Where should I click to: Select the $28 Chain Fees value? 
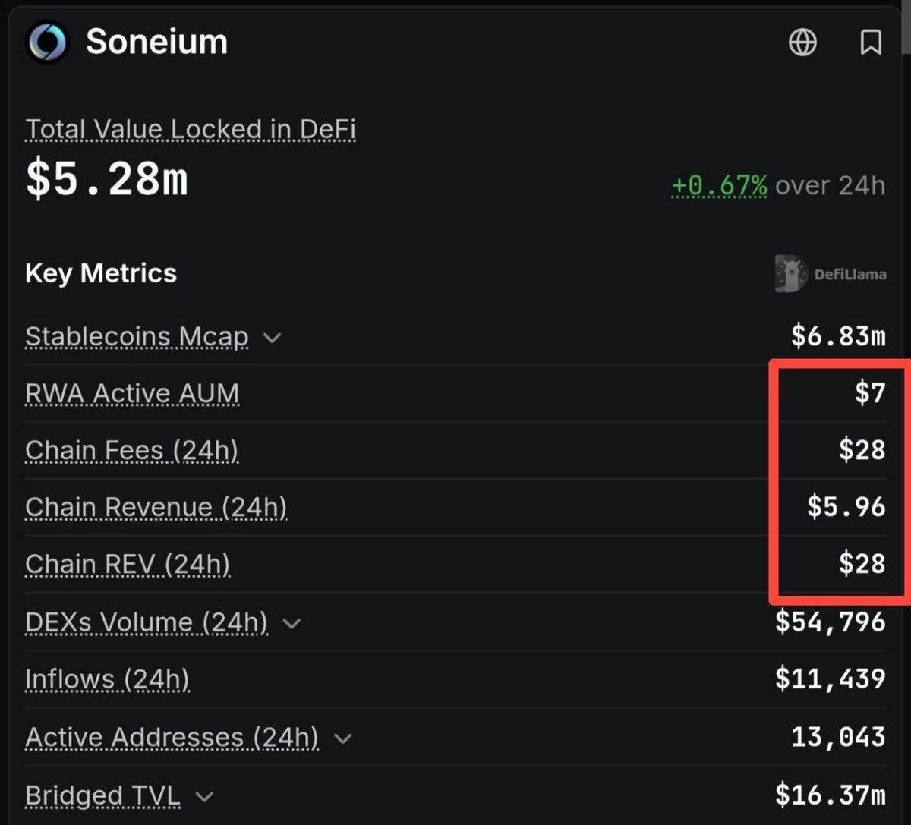click(x=862, y=449)
